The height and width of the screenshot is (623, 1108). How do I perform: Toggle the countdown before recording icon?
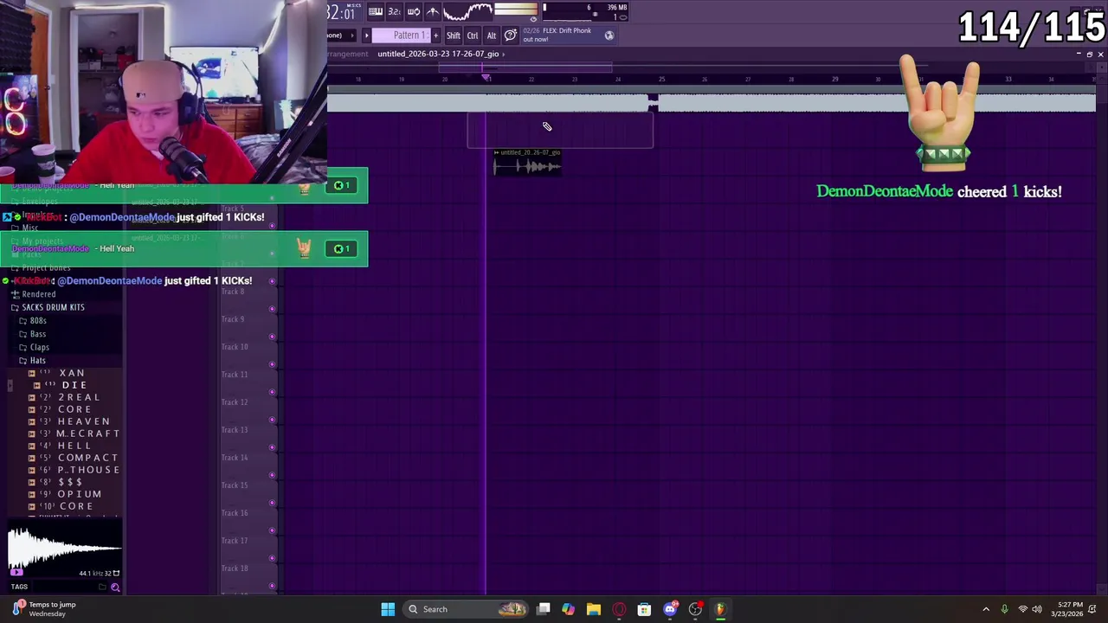pyautogui.click(x=394, y=11)
